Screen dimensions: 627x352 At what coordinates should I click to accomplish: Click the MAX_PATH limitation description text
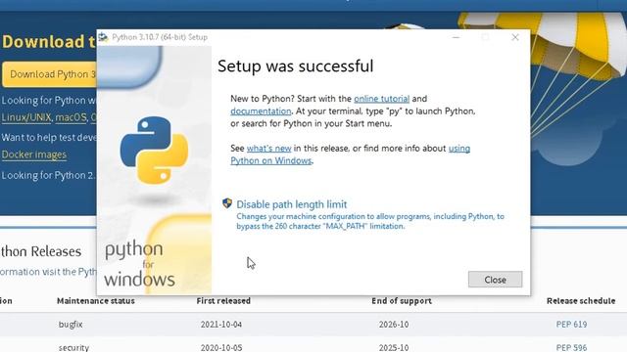(370, 221)
